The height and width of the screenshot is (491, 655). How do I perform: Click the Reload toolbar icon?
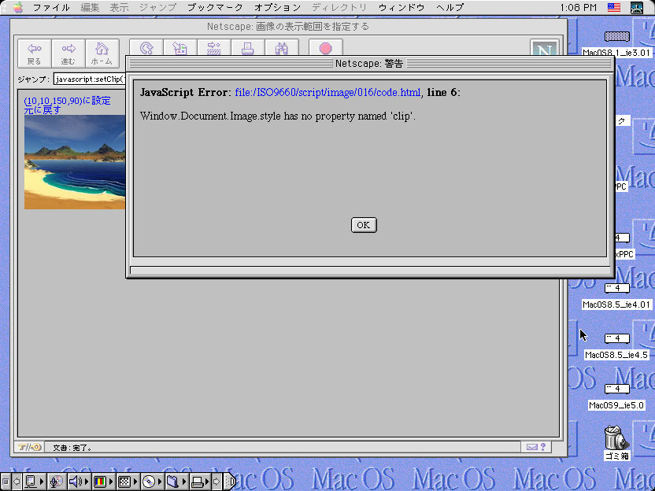pos(146,49)
